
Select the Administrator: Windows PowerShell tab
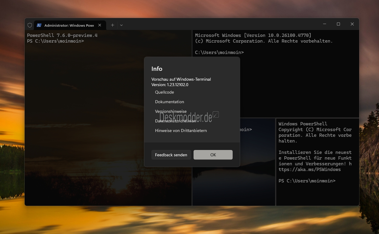click(x=70, y=25)
